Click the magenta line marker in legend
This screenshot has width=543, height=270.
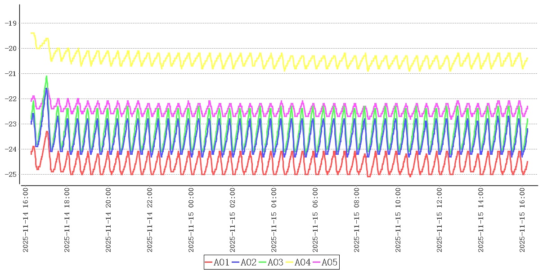point(317,262)
